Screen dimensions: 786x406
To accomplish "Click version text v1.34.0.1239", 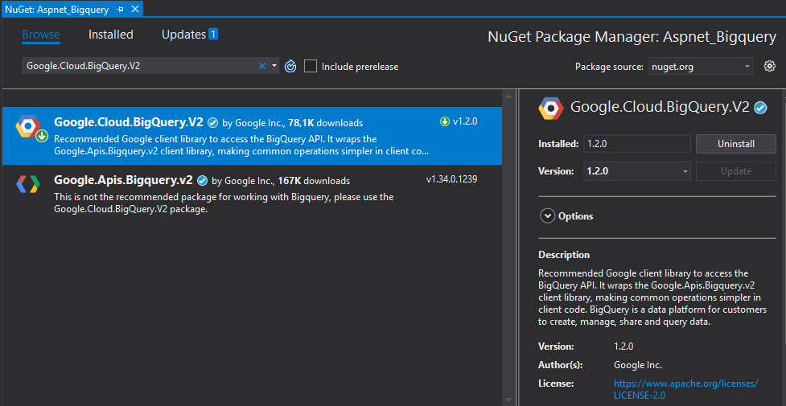I will point(451,179).
